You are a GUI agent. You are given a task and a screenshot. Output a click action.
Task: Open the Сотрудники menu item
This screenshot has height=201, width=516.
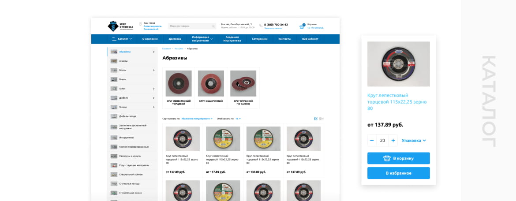coord(260,39)
